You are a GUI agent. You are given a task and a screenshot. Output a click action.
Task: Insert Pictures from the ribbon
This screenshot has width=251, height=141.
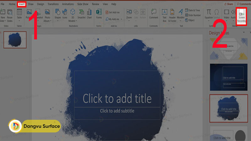(x=29, y=14)
